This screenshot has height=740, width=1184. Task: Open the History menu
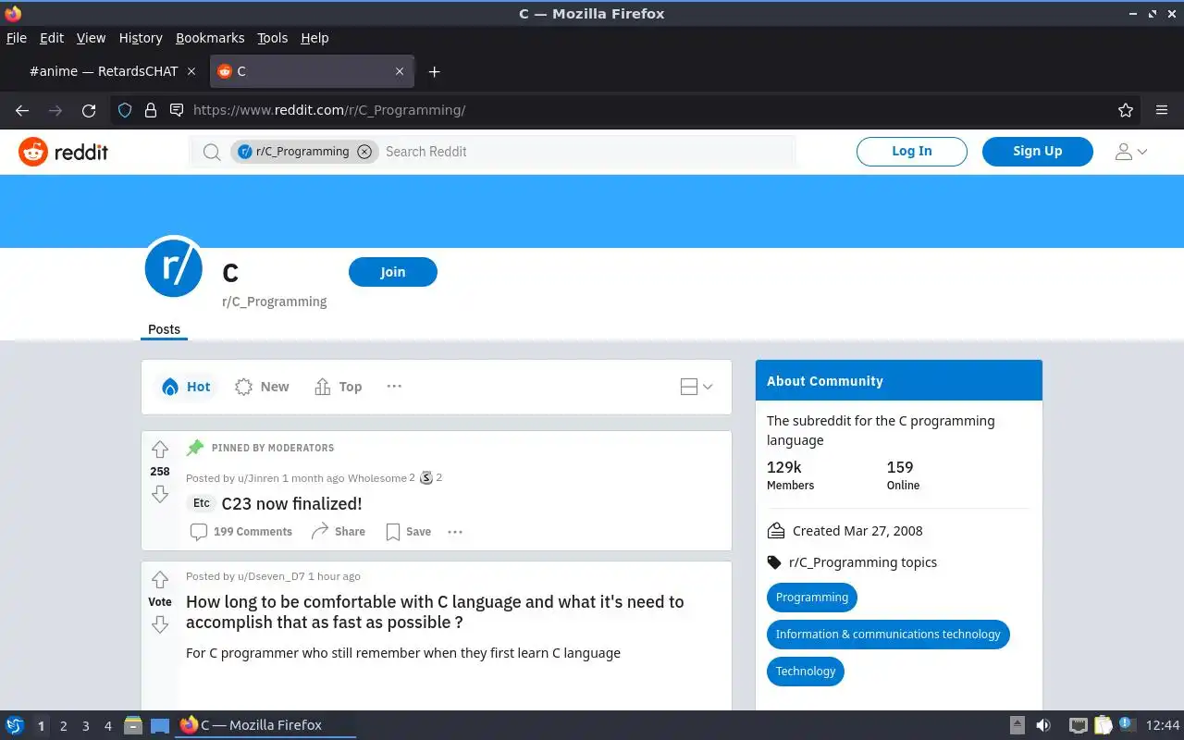[x=141, y=38]
